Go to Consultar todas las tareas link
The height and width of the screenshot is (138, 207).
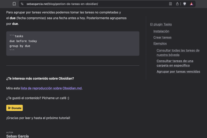178,53
